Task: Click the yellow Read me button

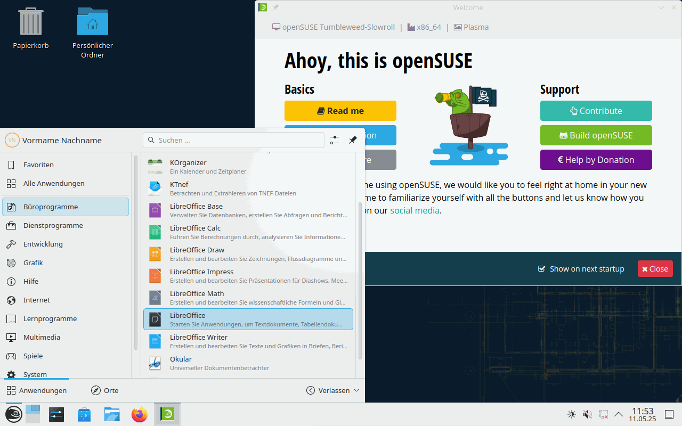Action: pyautogui.click(x=340, y=110)
